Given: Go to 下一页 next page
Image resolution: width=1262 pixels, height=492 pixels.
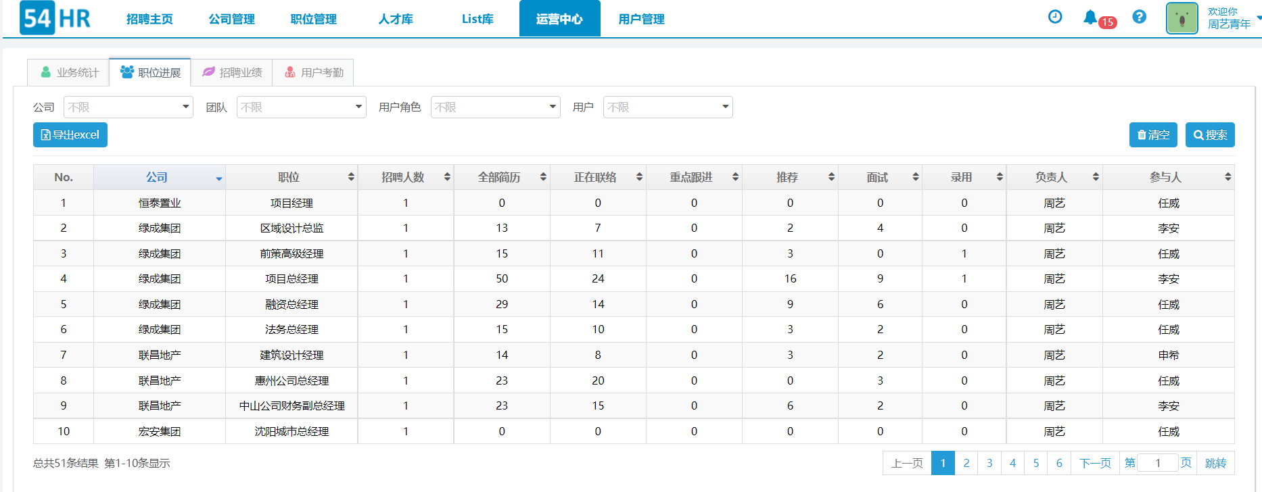Looking at the screenshot, I should (1095, 463).
